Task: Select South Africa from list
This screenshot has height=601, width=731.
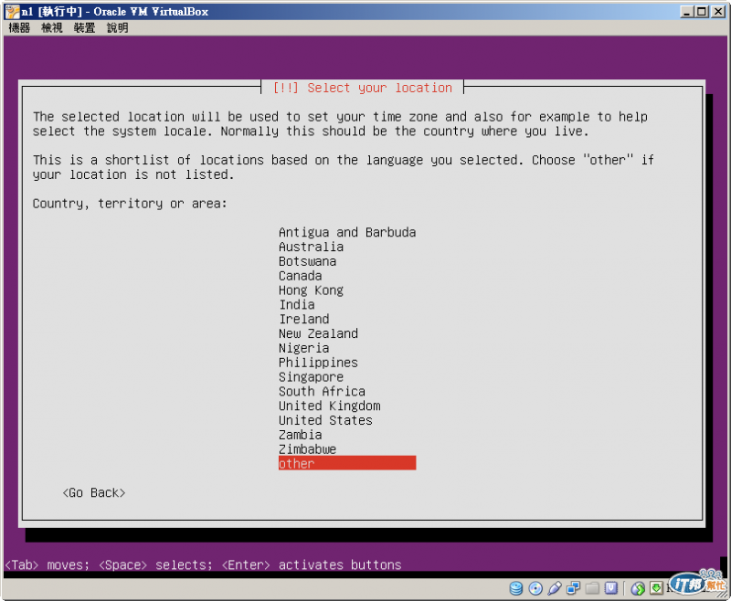Action: point(322,391)
